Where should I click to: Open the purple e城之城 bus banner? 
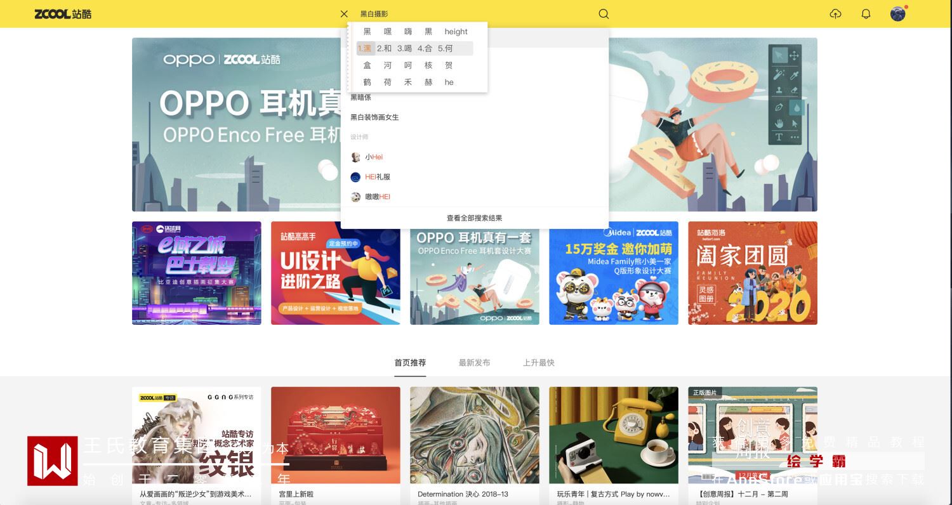[196, 273]
